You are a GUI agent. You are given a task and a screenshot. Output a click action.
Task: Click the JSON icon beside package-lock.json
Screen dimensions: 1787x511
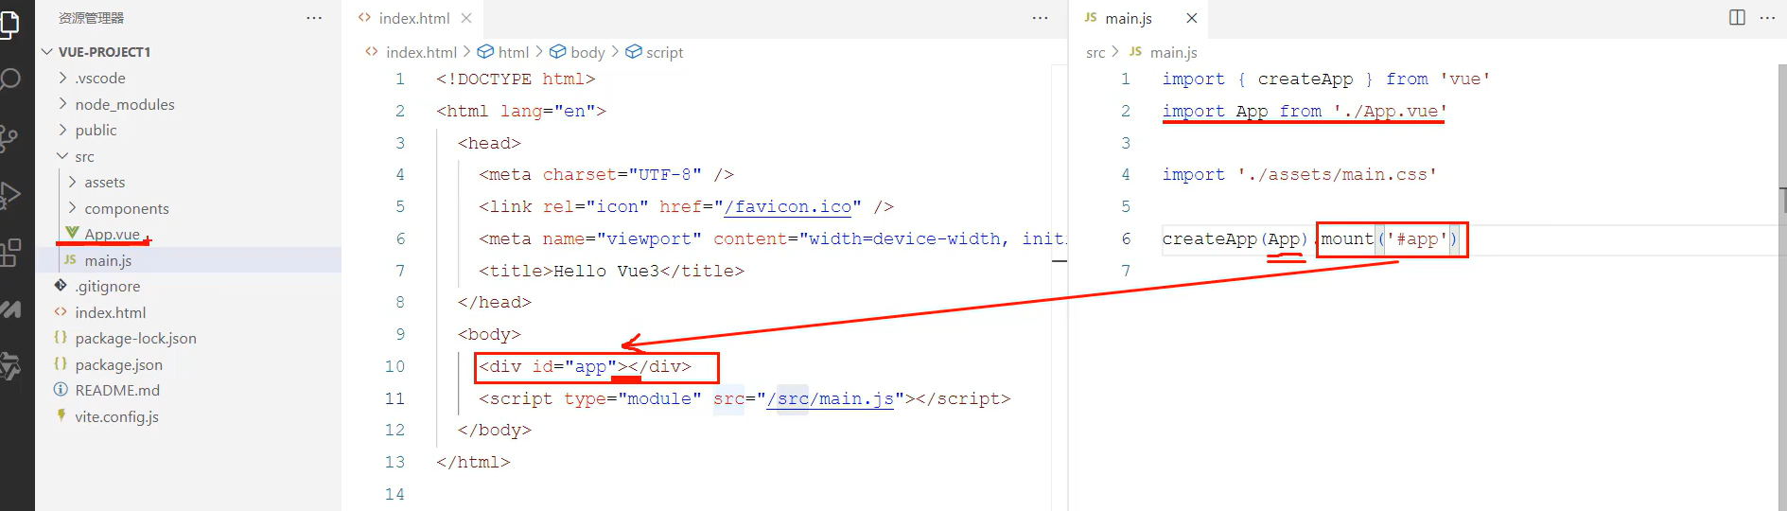61,337
